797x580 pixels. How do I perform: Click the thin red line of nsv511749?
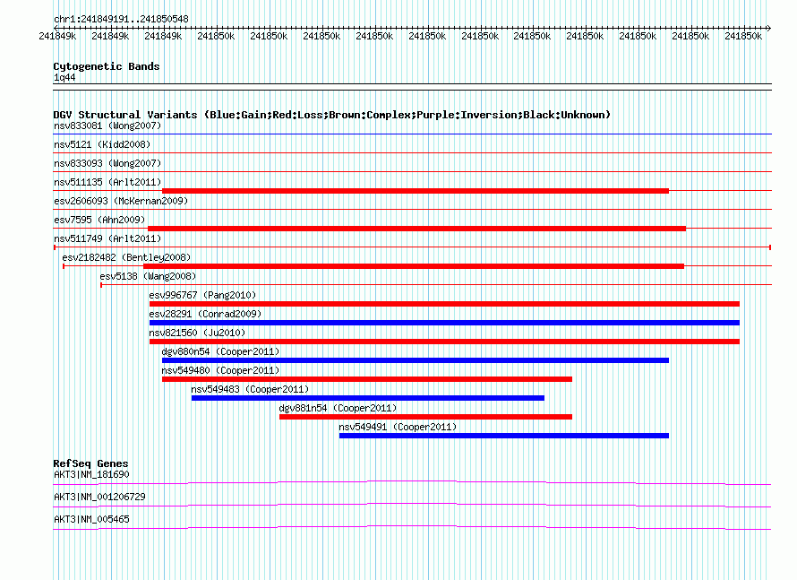pyautogui.click(x=412, y=247)
